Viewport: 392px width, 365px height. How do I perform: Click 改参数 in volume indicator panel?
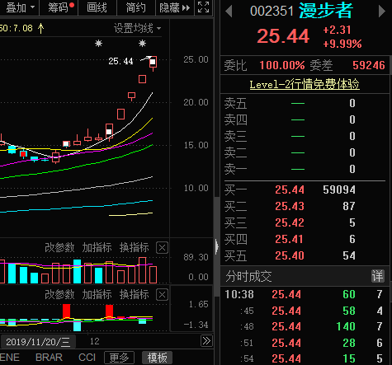pyautogui.click(x=59, y=248)
